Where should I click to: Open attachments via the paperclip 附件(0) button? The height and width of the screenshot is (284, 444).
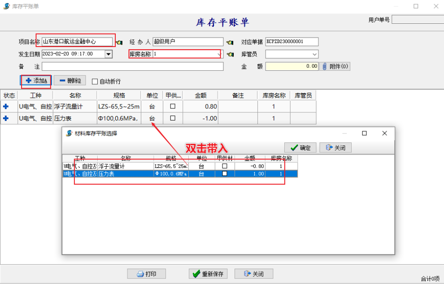(x=336, y=66)
